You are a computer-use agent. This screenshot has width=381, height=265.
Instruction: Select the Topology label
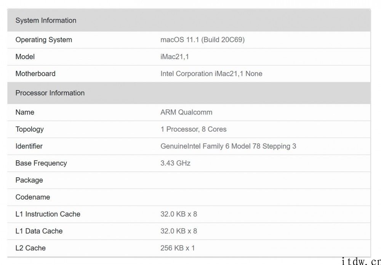30,129
